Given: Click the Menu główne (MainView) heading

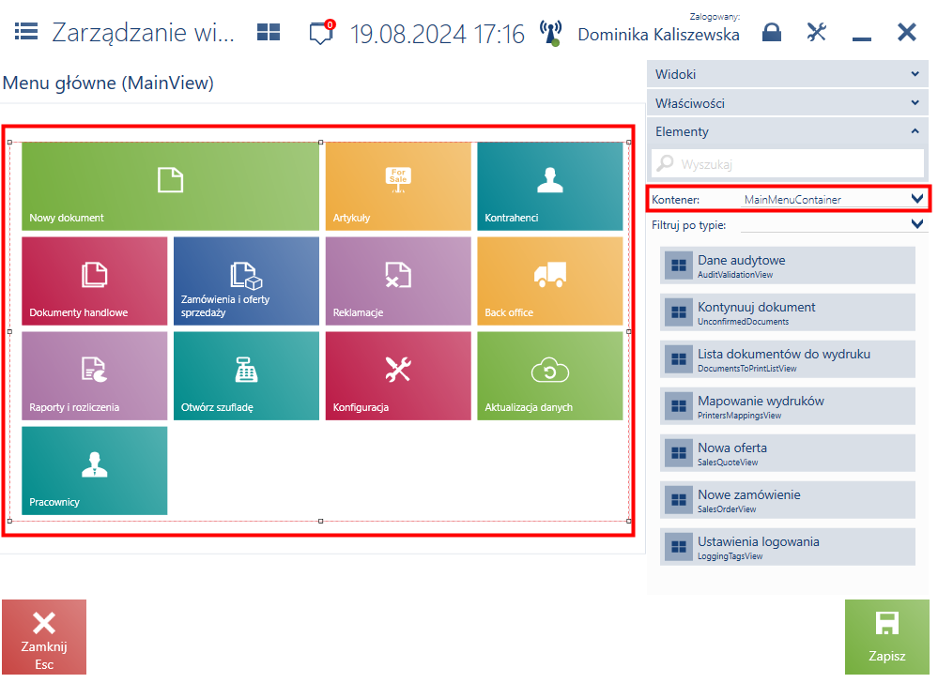Looking at the screenshot, I should 108,83.
